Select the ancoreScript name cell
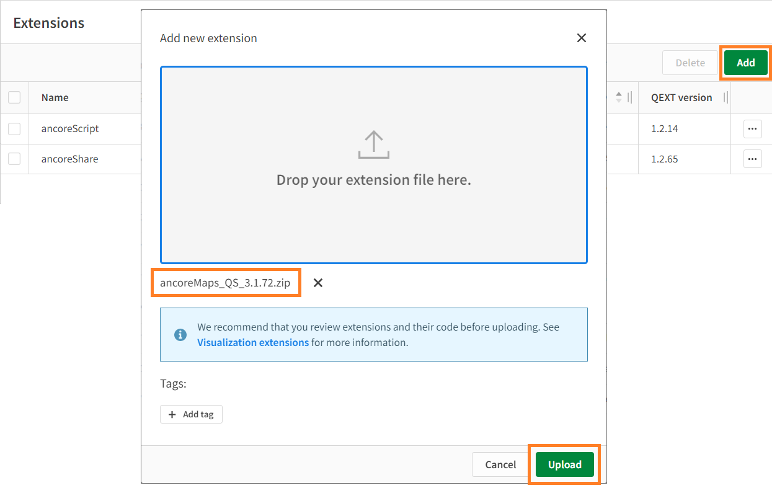The image size is (772, 493). click(70, 129)
